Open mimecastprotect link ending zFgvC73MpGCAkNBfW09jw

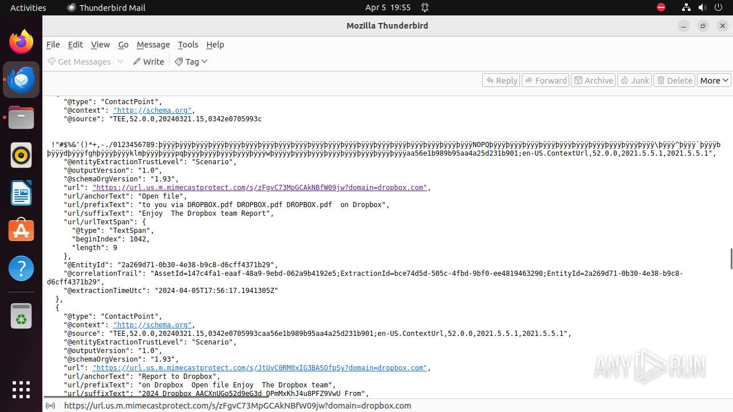[x=259, y=188]
